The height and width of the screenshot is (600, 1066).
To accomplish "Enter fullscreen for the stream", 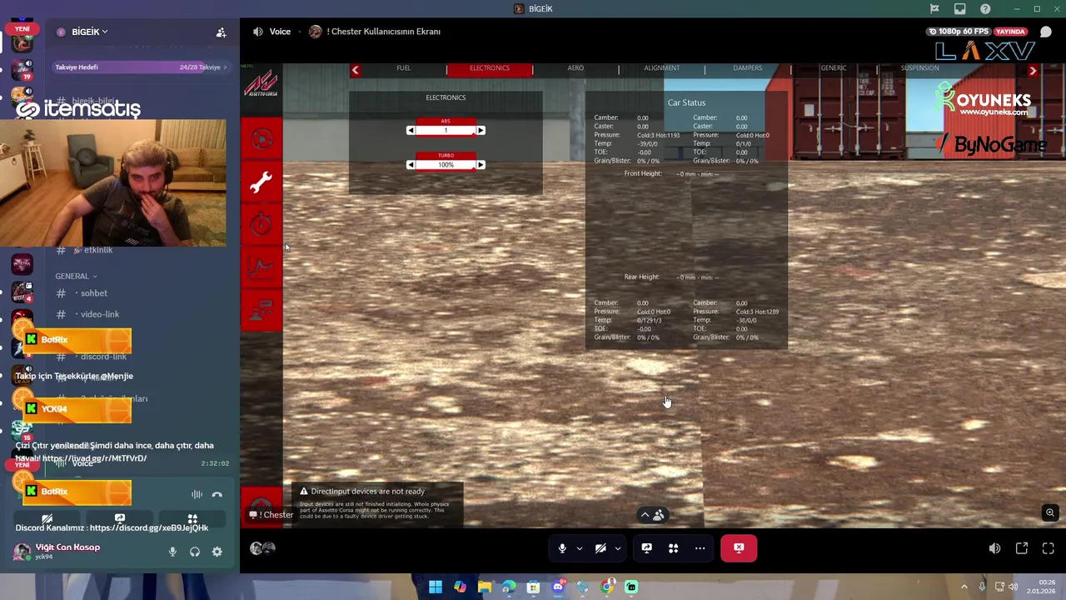I will 1049,548.
